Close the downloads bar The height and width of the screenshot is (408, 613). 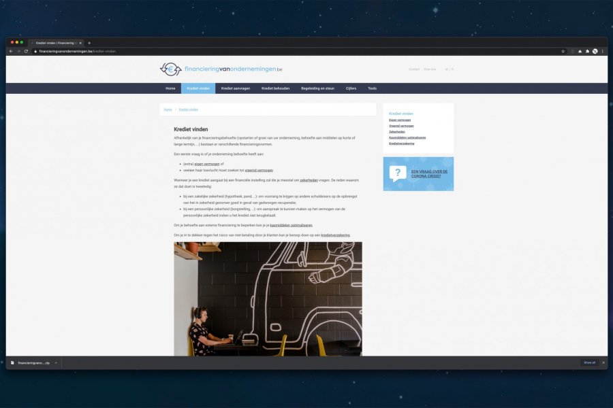click(603, 362)
